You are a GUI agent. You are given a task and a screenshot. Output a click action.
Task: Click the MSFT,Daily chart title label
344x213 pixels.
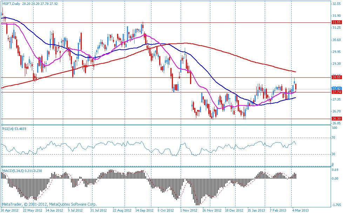pyautogui.click(x=11, y=4)
